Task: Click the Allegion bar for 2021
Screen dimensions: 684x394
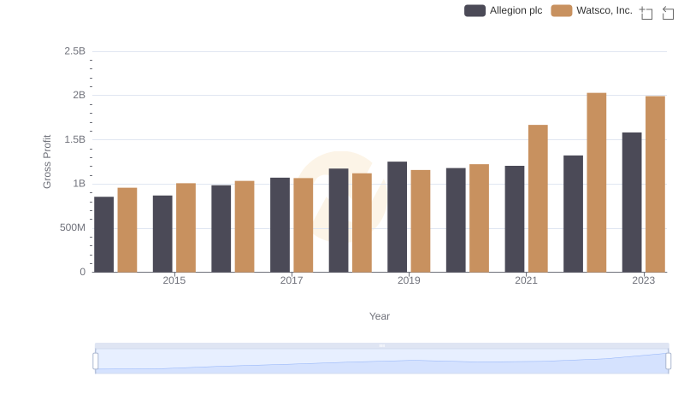Action: coord(515,220)
